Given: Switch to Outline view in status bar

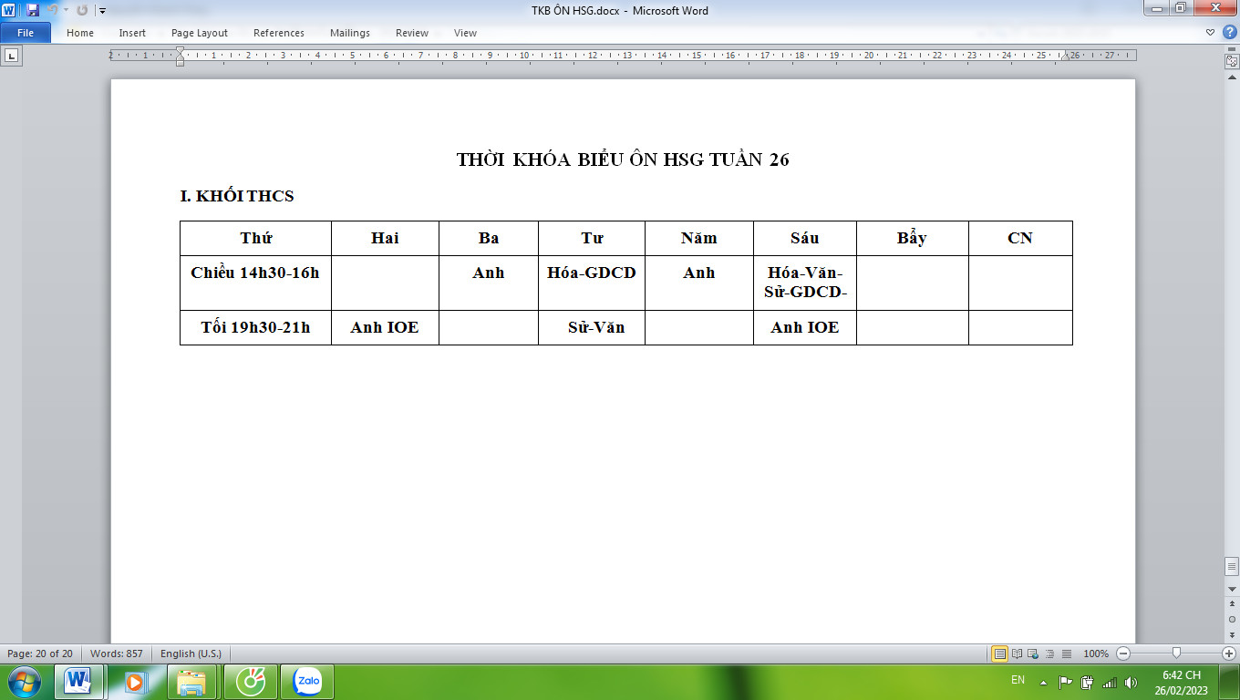Looking at the screenshot, I should click(x=1049, y=654).
